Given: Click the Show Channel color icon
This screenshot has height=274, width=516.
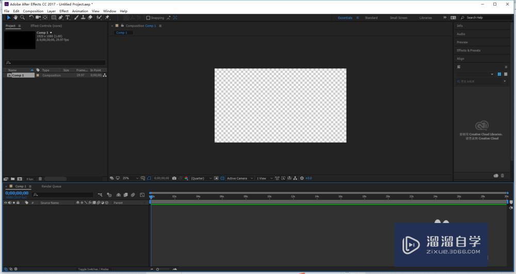Looking at the screenshot, I should [x=186, y=178].
